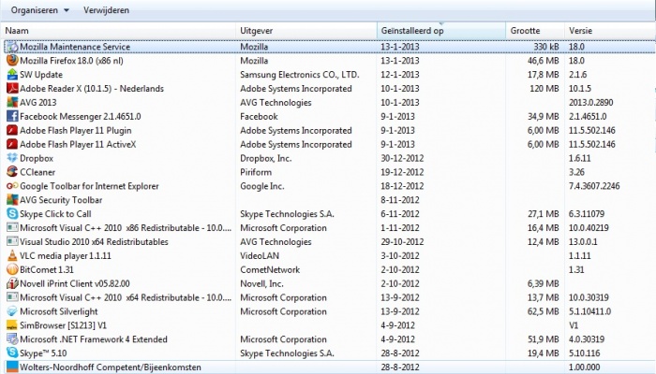Select the Microsoft Silverlight icon
Viewport: 656px width, 374px height.
click(11, 311)
